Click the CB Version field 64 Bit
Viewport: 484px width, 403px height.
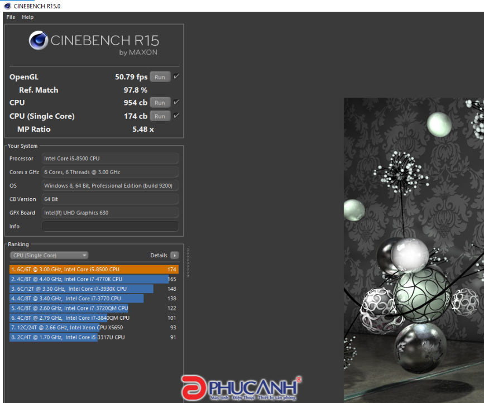tap(110, 199)
